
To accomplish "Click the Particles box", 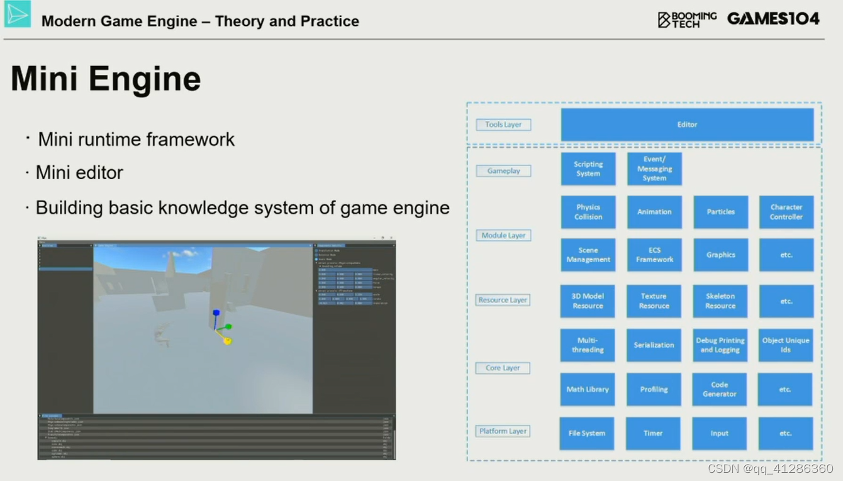I will click(721, 212).
